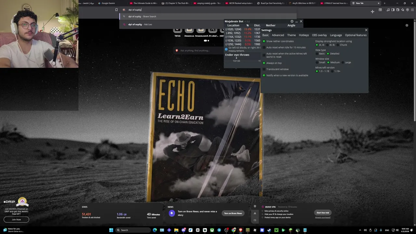Open taskbar clock and date

pos(405,230)
